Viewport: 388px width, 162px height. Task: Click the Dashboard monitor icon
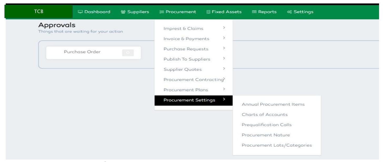point(80,11)
